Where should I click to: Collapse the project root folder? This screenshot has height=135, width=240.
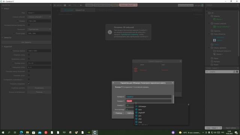[207, 13]
